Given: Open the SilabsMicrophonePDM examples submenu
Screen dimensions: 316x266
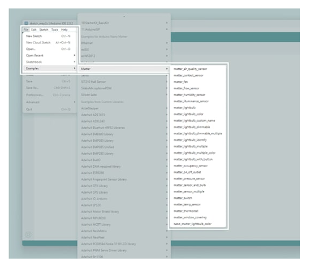Looking at the screenshot, I should pos(124,88).
